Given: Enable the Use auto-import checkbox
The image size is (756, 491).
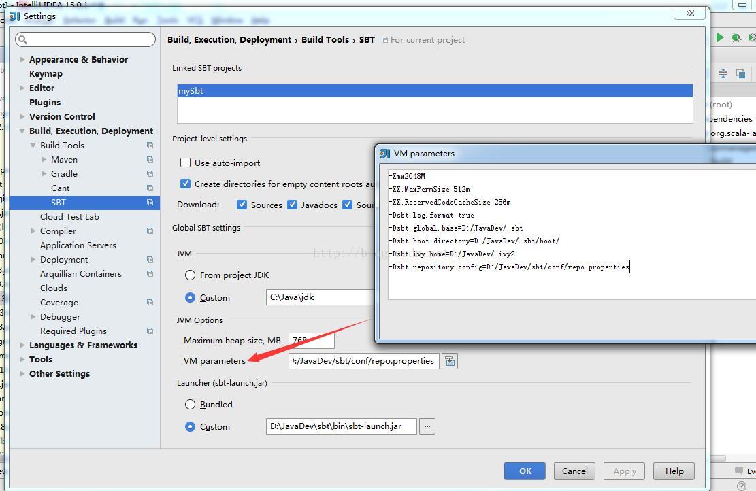Looking at the screenshot, I should [x=185, y=163].
